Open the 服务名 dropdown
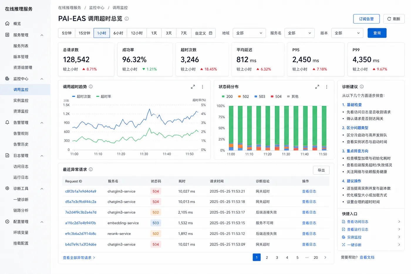This screenshot has height=274, width=411. (x=299, y=33)
